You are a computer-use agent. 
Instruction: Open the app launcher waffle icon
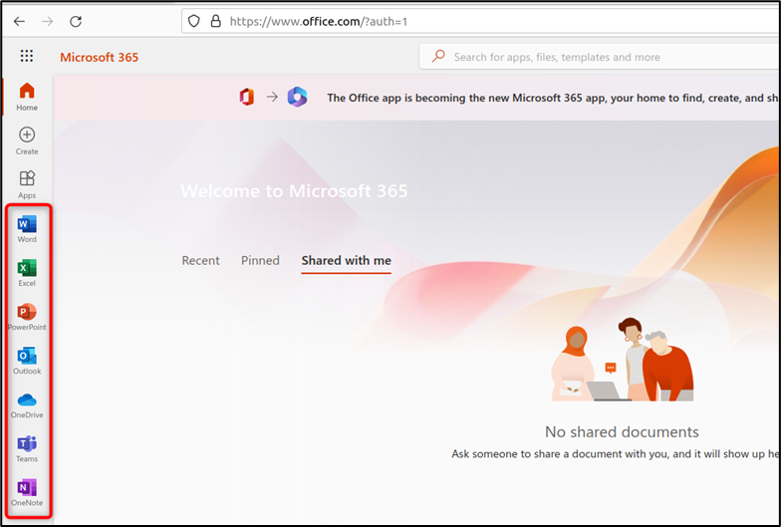pyautogui.click(x=27, y=56)
